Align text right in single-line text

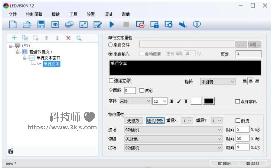click(257, 81)
